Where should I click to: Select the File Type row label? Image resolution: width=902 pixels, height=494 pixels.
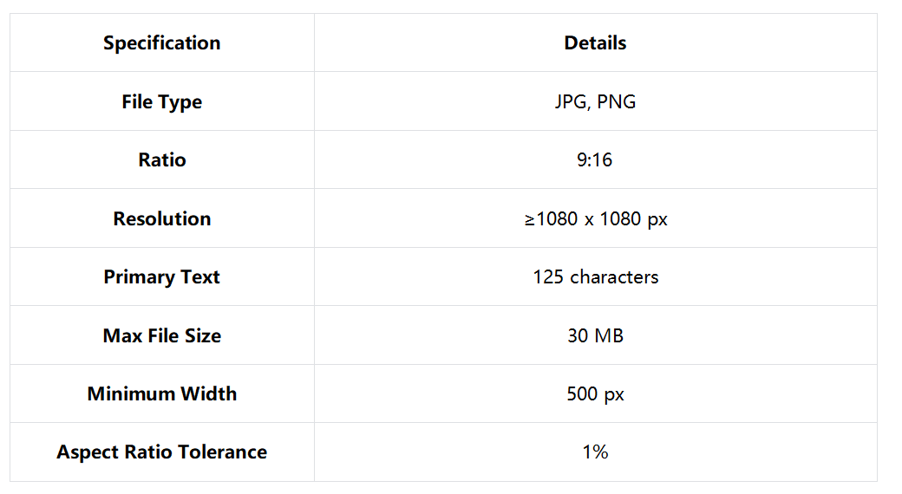click(x=161, y=102)
